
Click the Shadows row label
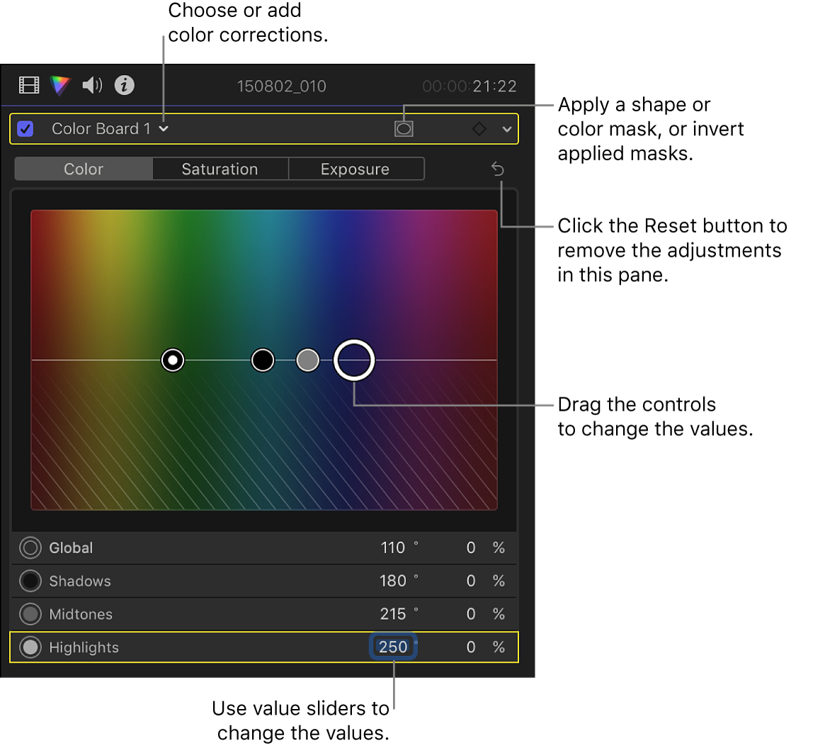pyautogui.click(x=79, y=581)
